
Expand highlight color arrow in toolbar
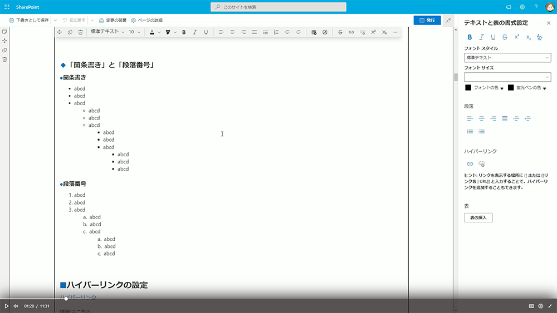pos(175,32)
